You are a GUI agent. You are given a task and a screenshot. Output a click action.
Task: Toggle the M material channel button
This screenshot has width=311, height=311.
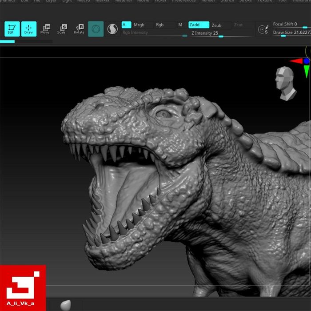(180, 25)
